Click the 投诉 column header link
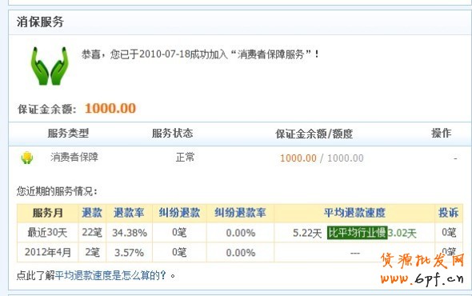 pos(449,213)
